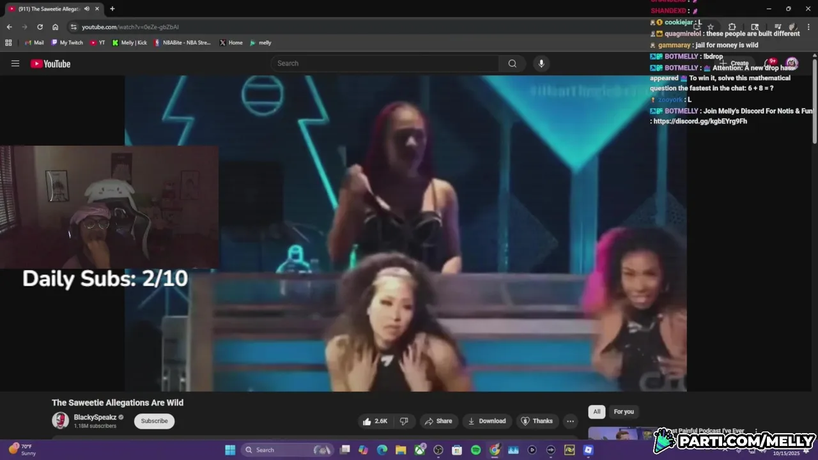Open the melly bookmark
Image resolution: width=818 pixels, height=460 pixels.
[x=261, y=43]
